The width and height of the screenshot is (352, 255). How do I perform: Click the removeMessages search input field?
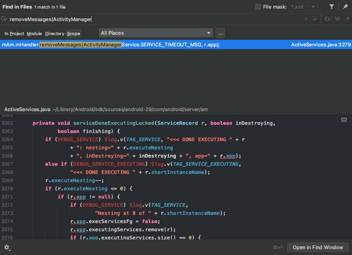coord(155,19)
